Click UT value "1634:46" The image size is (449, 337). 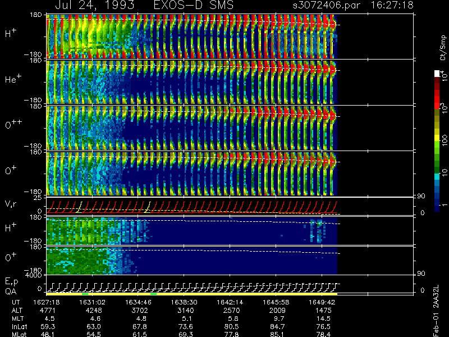(x=138, y=302)
